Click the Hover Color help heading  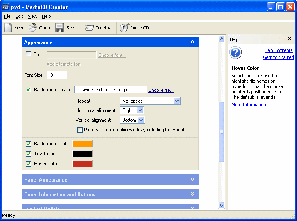click(245, 68)
